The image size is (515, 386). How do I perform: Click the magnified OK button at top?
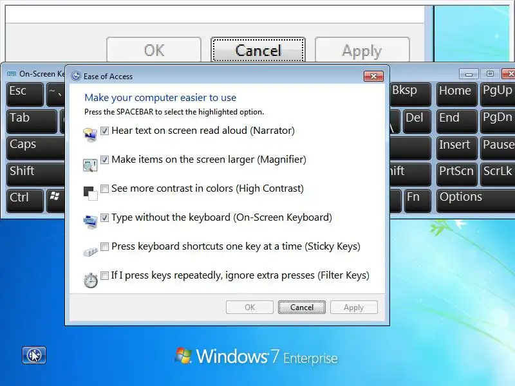154,50
